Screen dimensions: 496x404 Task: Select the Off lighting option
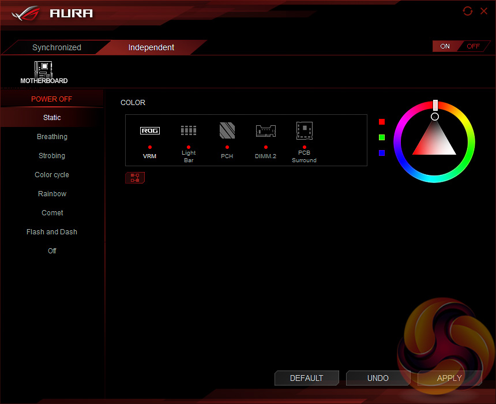coord(52,250)
